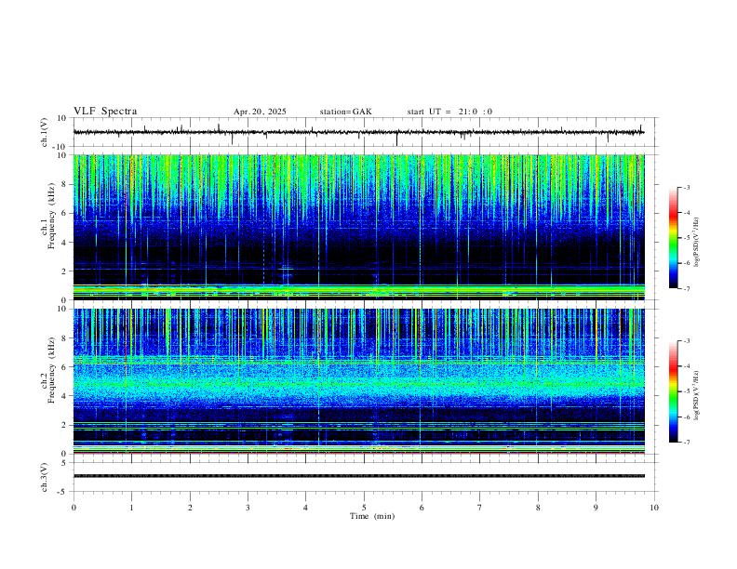Click the 'start UT = 21:0 :0' text
737x569 pixels.
(449, 112)
